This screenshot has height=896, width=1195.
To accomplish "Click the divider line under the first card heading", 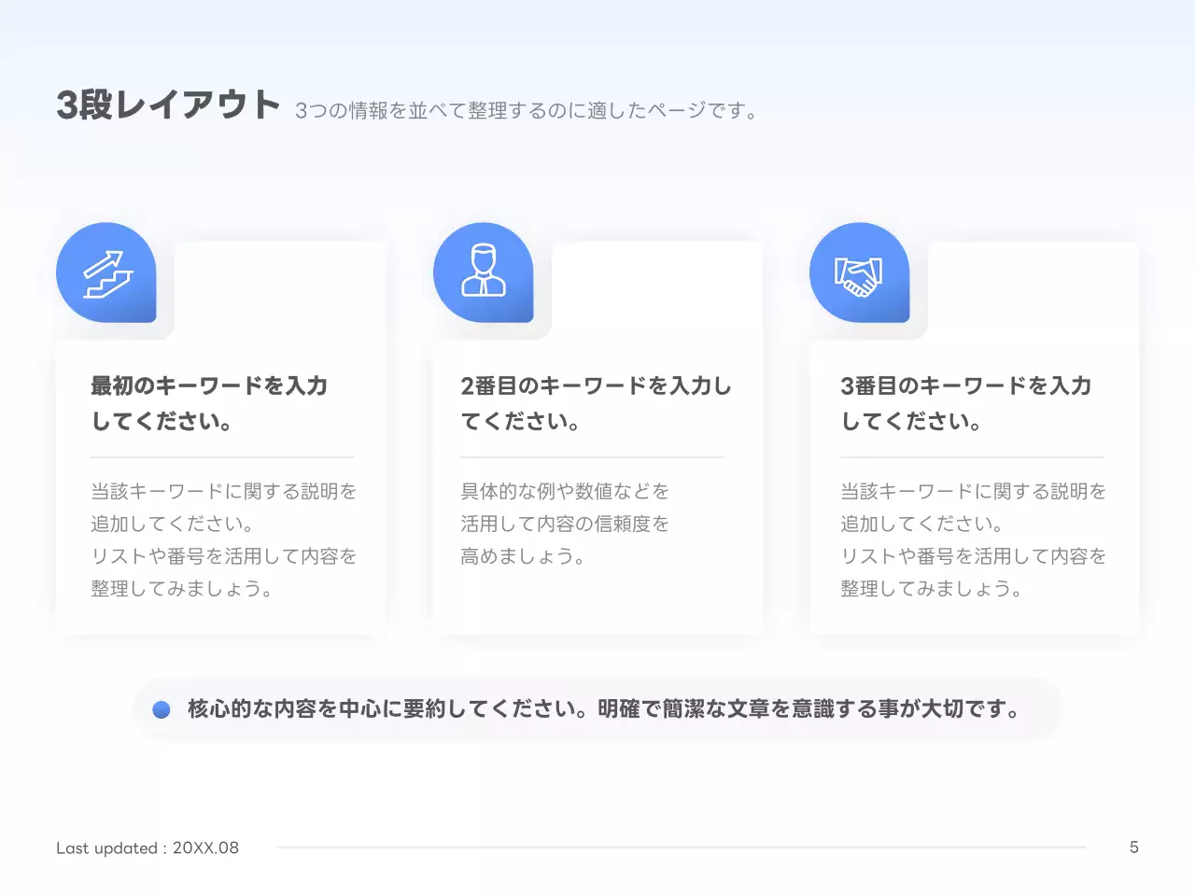I will pos(222,456).
